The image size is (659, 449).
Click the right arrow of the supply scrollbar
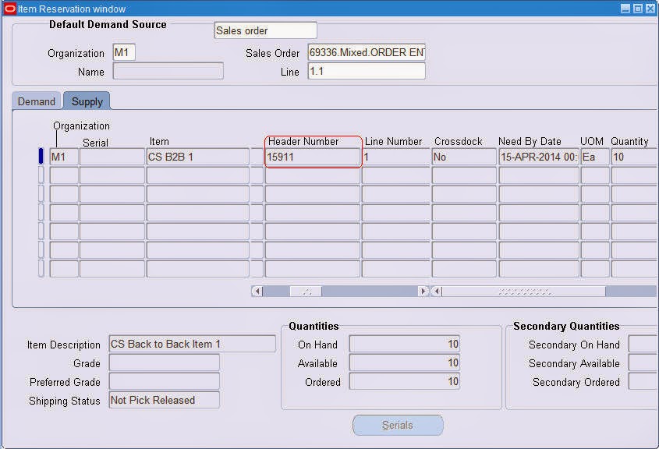pyautogui.click(x=424, y=290)
